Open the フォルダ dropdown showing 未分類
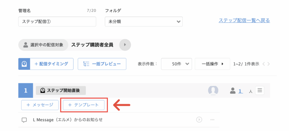The image size is (289, 131). point(144,22)
